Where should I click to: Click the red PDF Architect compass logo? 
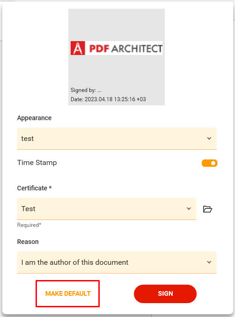(78, 48)
